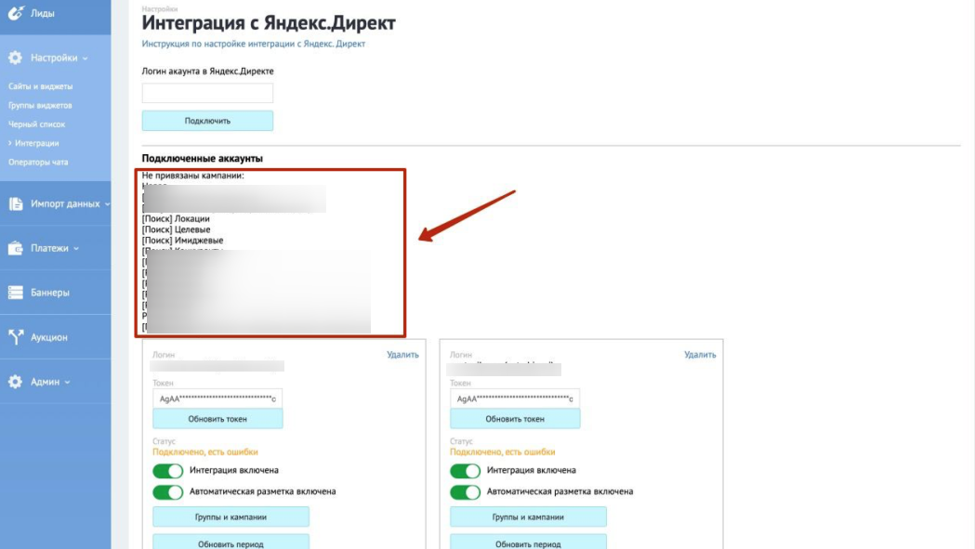Toggle Автоматическая разметка for second account
The width and height of the screenshot is (975, 549).
click(465, 492)
